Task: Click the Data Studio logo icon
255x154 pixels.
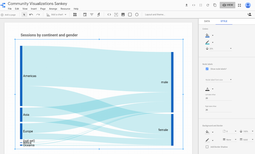Action: [3, 5]
